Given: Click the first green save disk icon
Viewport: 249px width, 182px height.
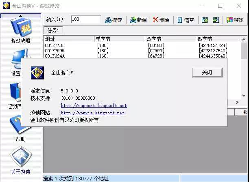Looking at the screenshot, I should click(x=205, y=20).
